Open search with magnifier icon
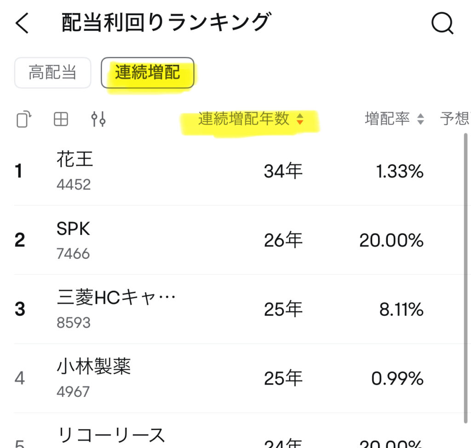The height and width of the screenshot is (448, 471). 442,23
